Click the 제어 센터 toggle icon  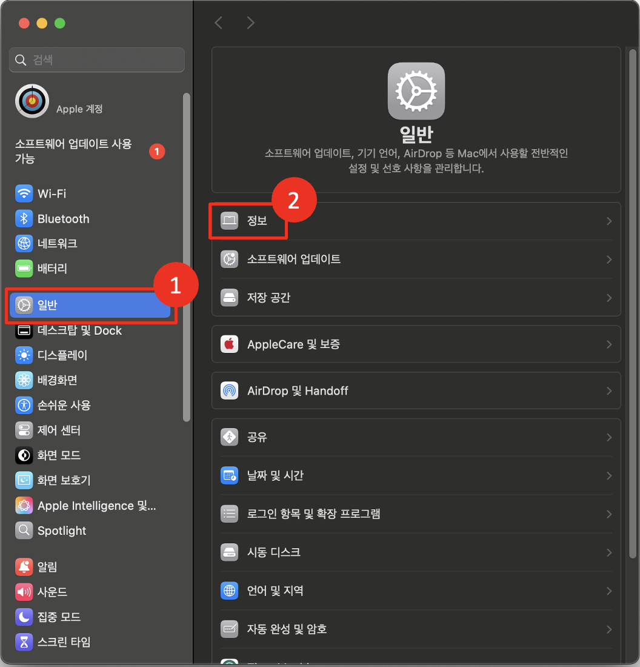coord(24,430)
